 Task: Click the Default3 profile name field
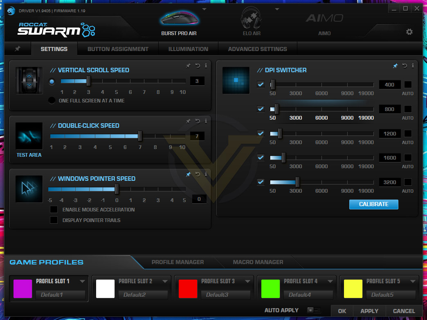tap(225, 295)
